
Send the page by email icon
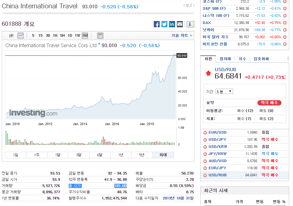coord(180,24)
